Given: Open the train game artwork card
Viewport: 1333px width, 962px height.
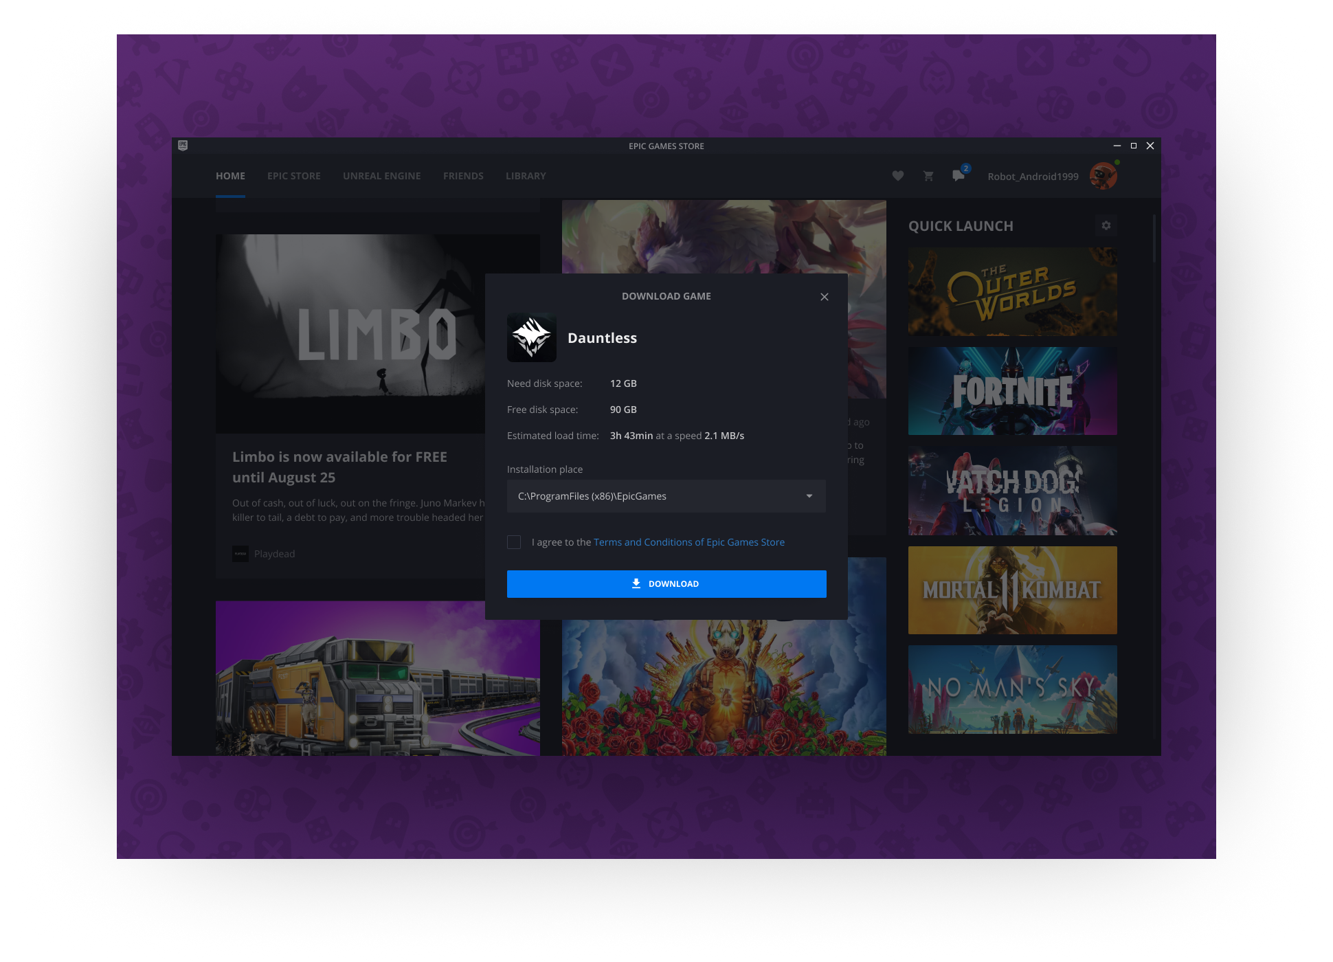Looking at the screenshot, I should [378, 678].
